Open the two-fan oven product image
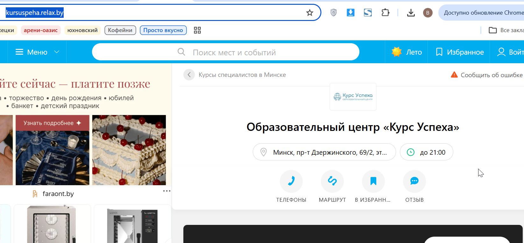This screenshot has width=524, height=243. [x=52, y=224]
